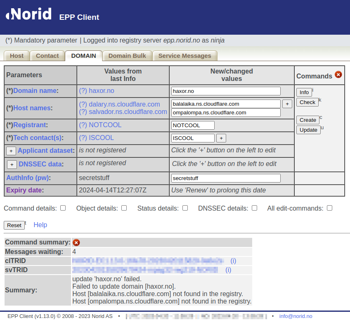
Task: Open the Domain Bulk tab
Action: click(127, 56)
